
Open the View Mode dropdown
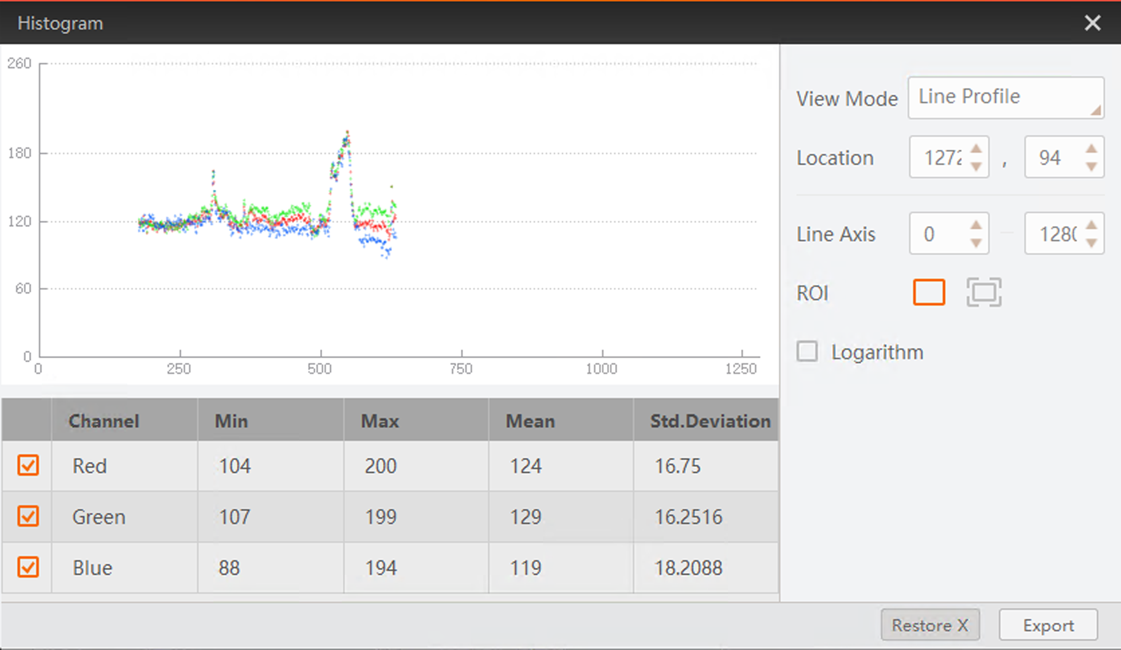pos(1005,98)
